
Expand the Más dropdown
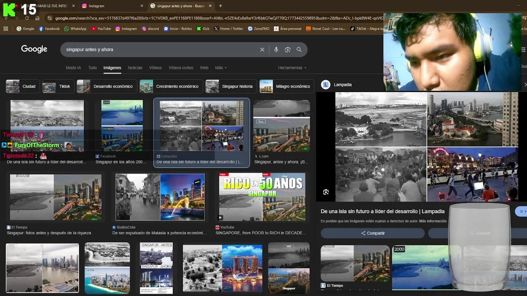(221, 68)
